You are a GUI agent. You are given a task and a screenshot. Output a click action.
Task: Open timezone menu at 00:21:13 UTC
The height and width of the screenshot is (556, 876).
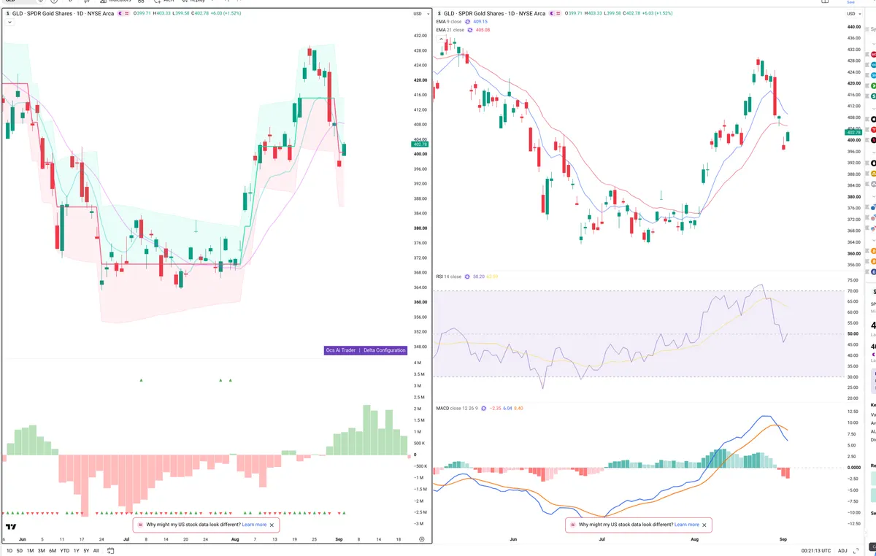click(x=815, y=551)
